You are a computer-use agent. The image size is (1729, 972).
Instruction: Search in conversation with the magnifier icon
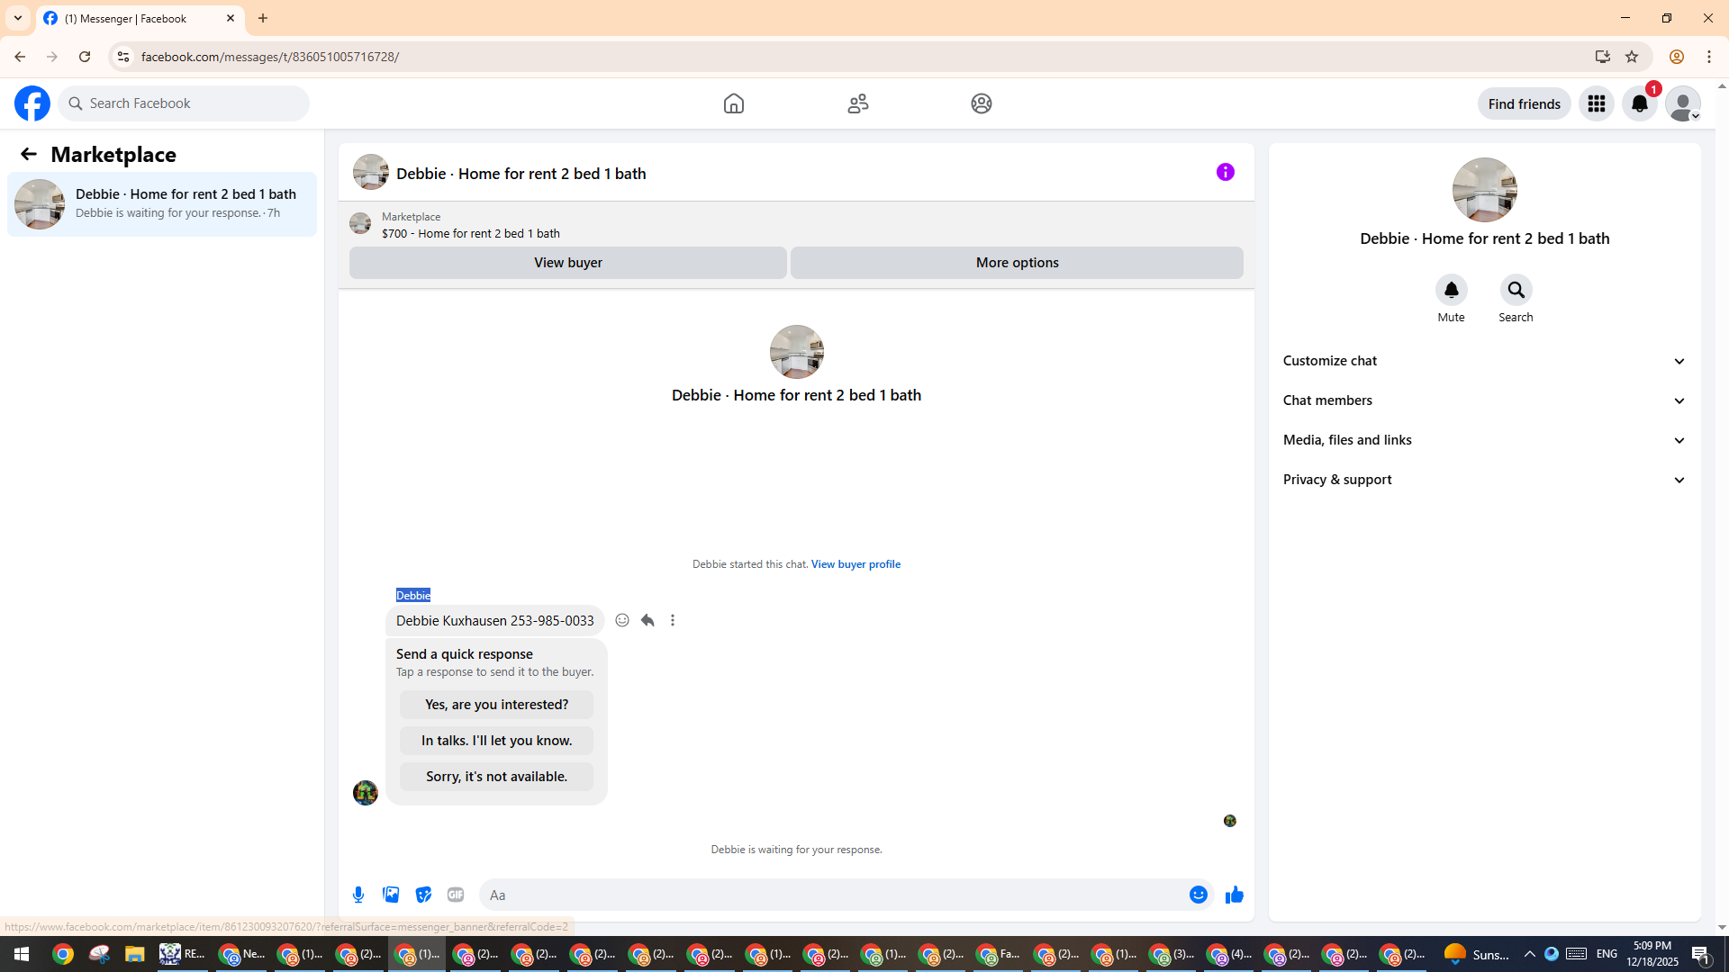point(1516,290)
